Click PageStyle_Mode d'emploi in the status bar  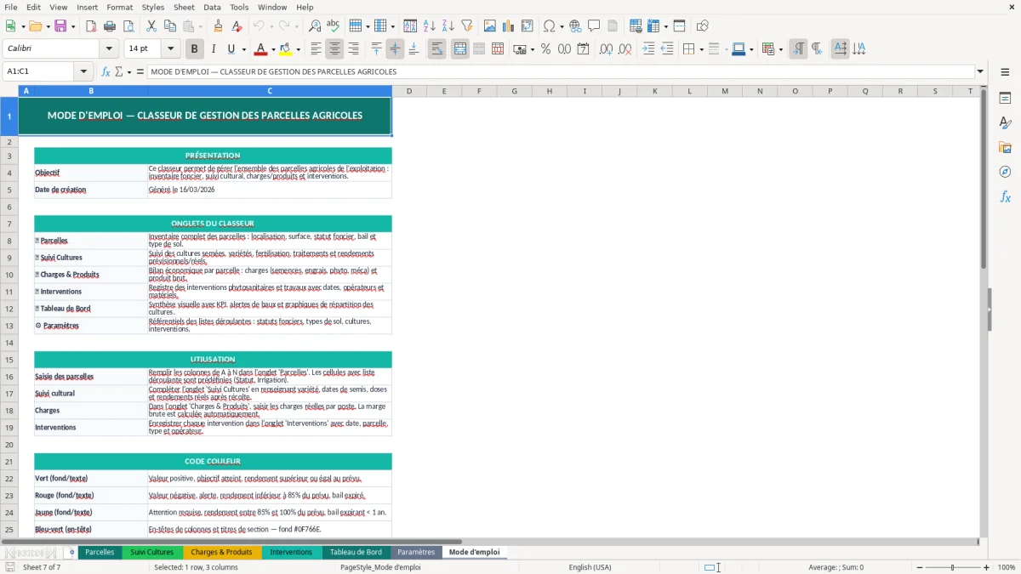tap(380, 567)
